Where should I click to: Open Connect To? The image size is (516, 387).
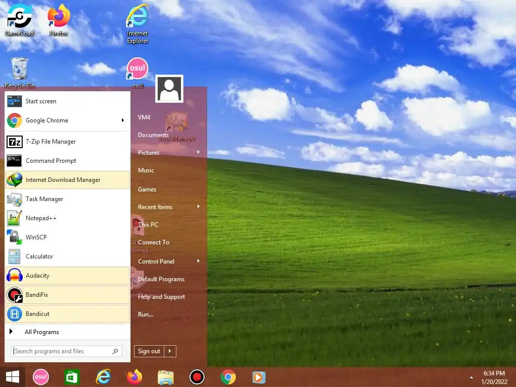[x=154, y=242]
